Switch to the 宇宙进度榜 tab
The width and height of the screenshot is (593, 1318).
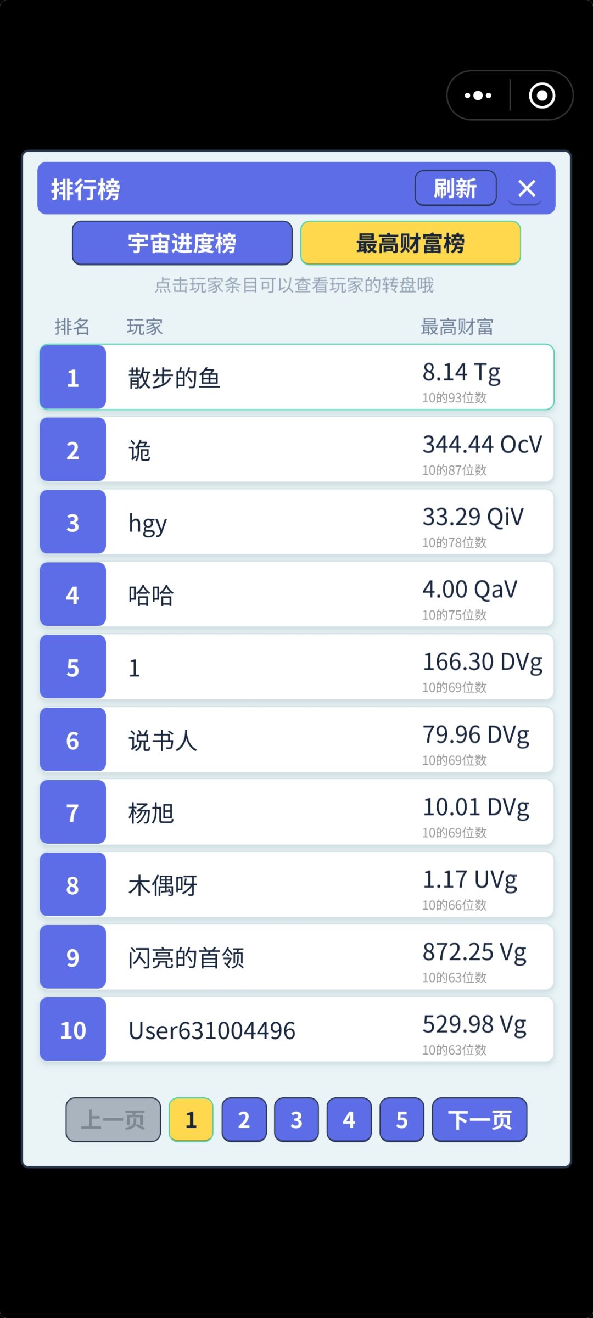182,243
